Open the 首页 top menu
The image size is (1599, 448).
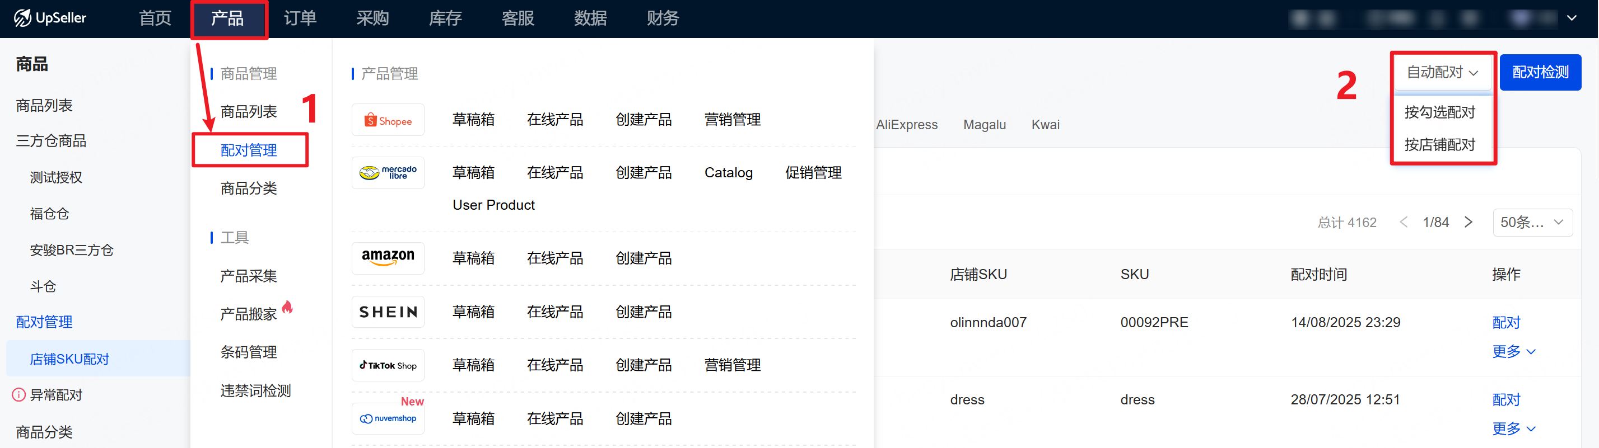155,18
